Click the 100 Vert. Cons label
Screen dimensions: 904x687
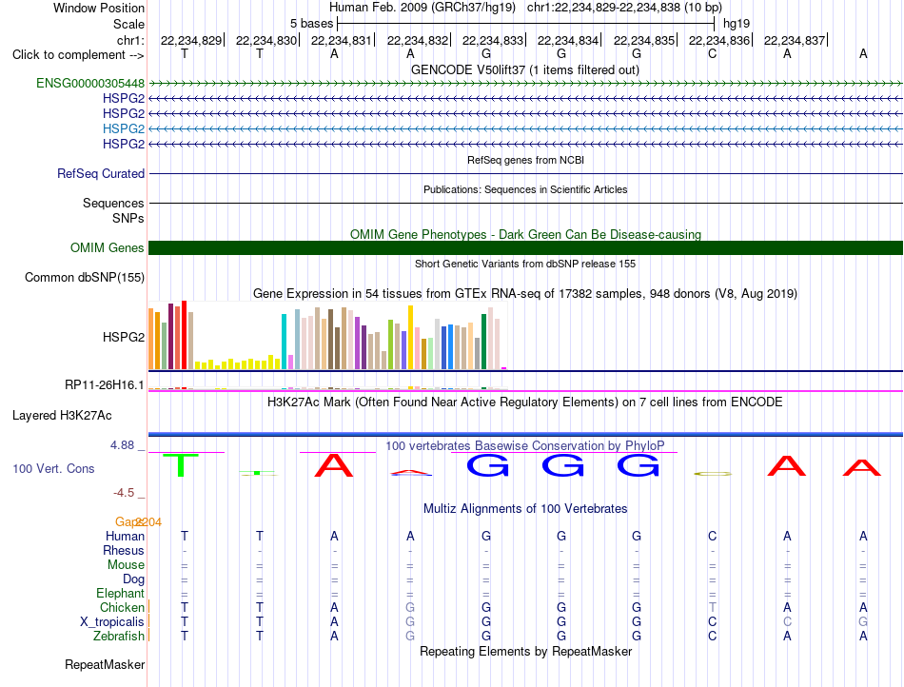pyautogui.click(x=53, y=468)
